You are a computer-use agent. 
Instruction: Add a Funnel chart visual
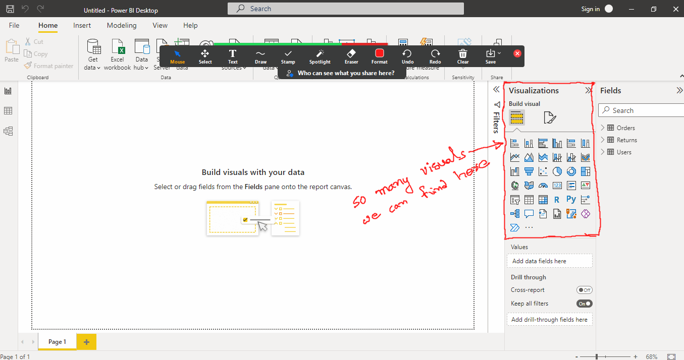529,172
